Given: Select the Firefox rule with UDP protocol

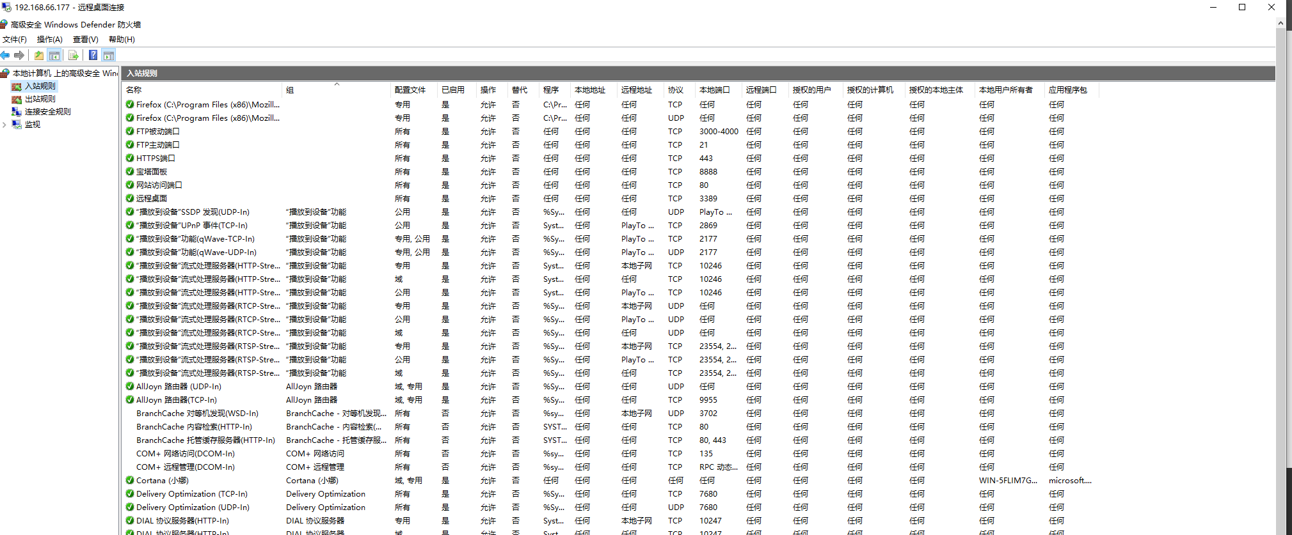Looking at the screenshot, I should tap(208, 118).
